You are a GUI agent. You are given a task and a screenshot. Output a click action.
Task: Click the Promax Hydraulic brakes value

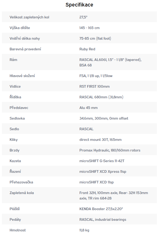click(110, 150)
